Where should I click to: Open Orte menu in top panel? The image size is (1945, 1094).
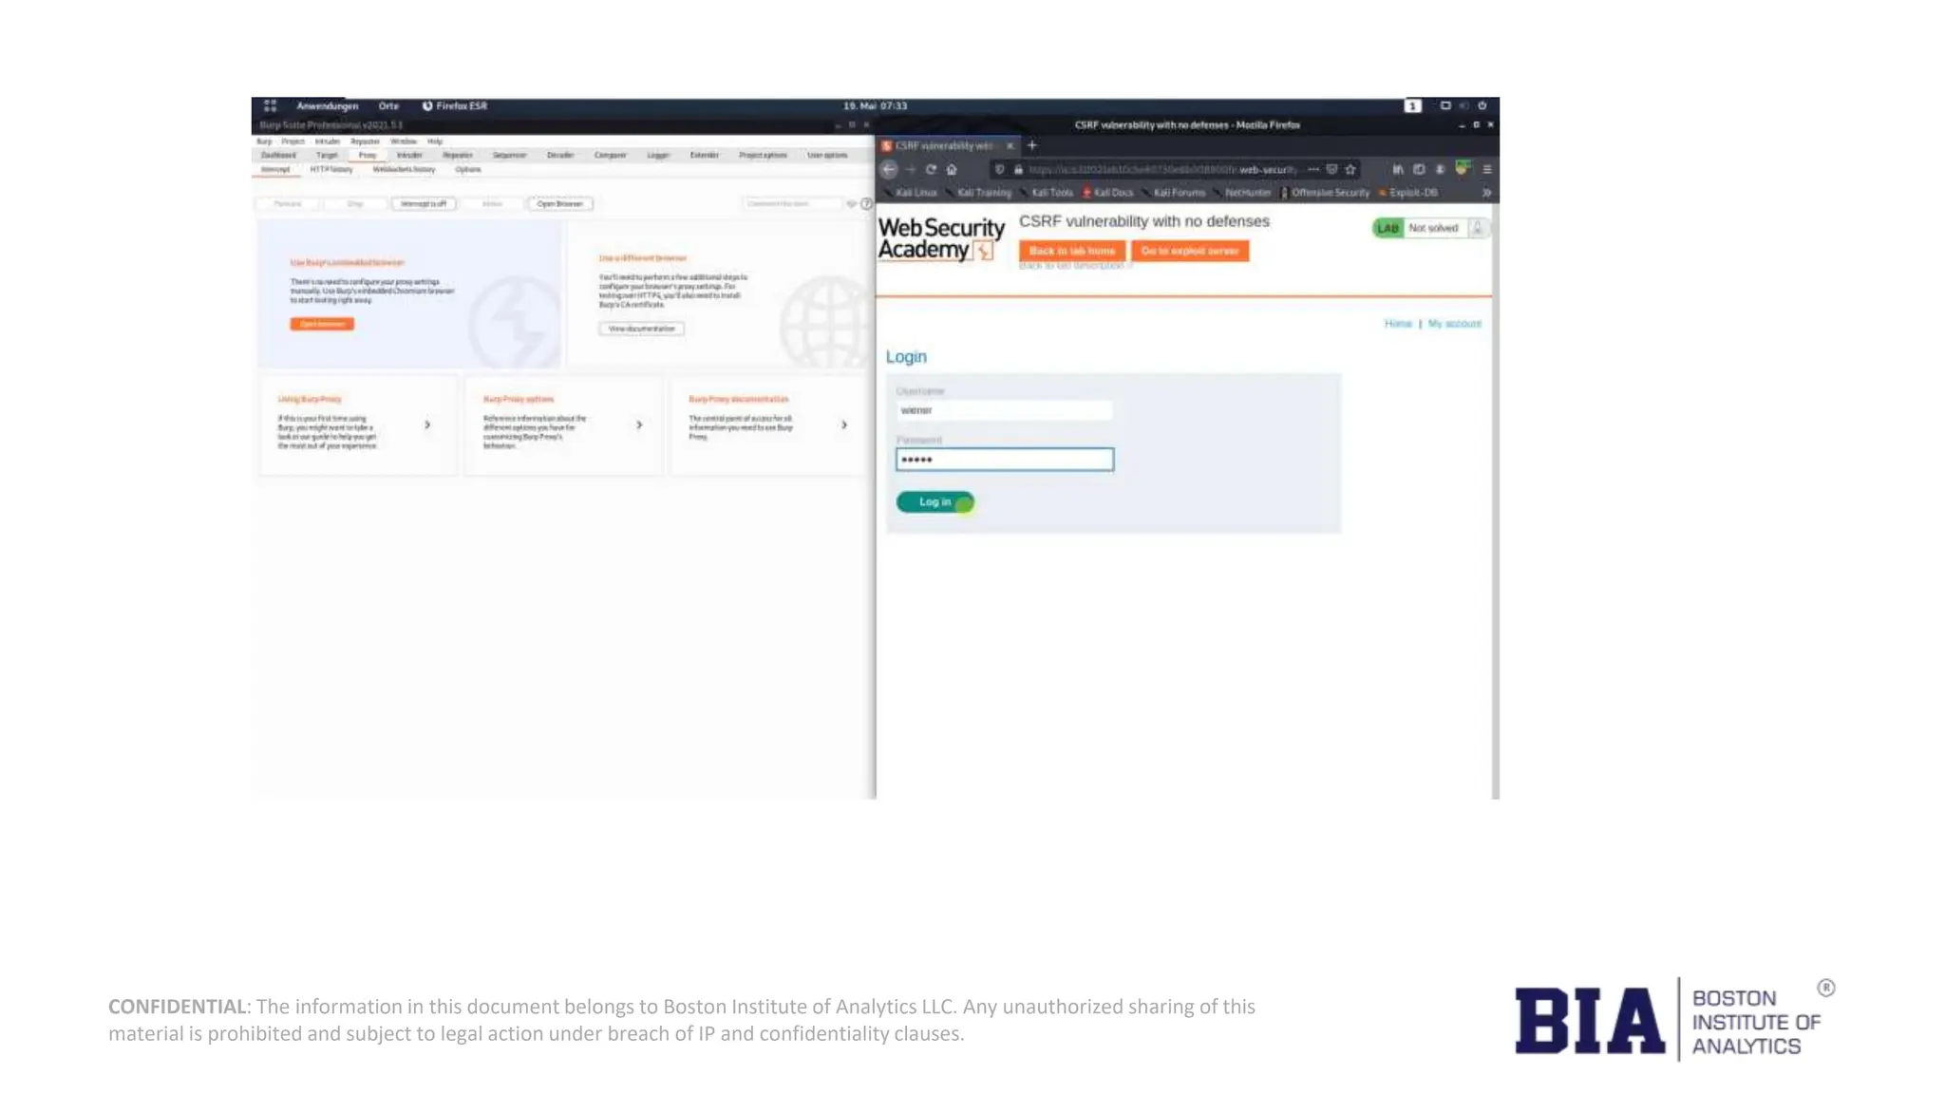click(x=388, y=105)
